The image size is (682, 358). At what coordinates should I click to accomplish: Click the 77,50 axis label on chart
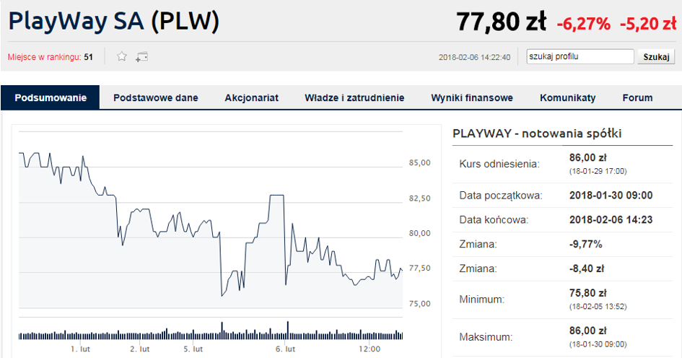point(420,268)
